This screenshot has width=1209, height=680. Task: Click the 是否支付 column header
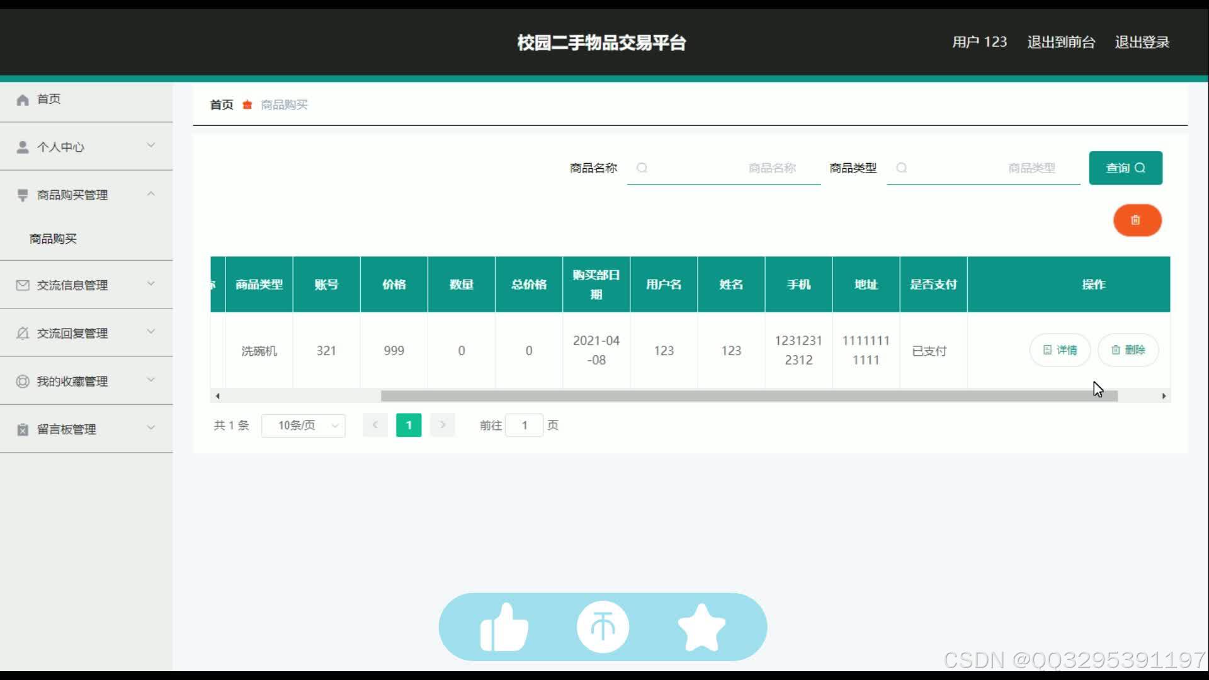pyautogui.click(x=934, y=285)
